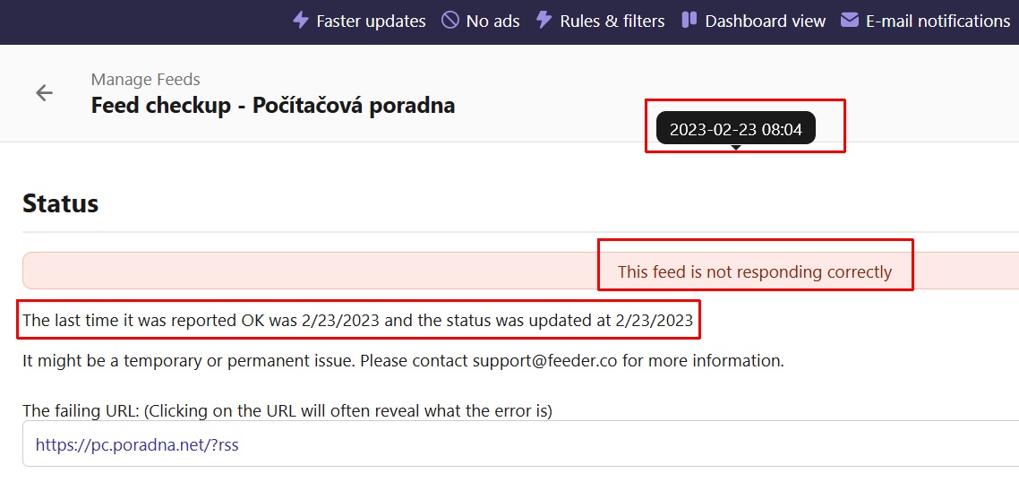Screen dimensions: 1019x482
Task: Switch to Dashboard view text label
Action: point(765,21)
